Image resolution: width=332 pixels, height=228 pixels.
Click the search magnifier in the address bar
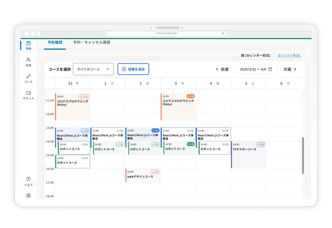tap(223, 33)
